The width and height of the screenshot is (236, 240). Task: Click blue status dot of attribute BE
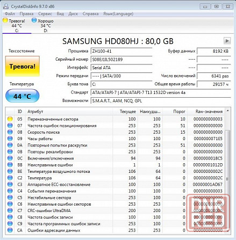click(10, 171)
